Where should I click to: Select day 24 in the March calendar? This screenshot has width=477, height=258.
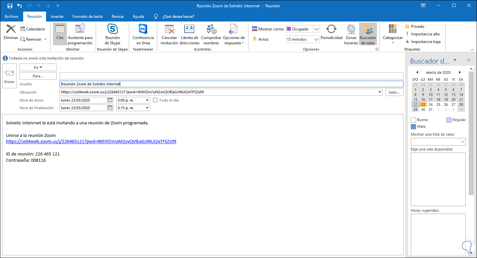pos(431,105)
